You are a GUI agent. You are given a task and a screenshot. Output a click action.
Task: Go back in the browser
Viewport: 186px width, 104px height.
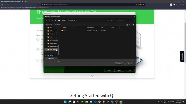pos(2,5)
